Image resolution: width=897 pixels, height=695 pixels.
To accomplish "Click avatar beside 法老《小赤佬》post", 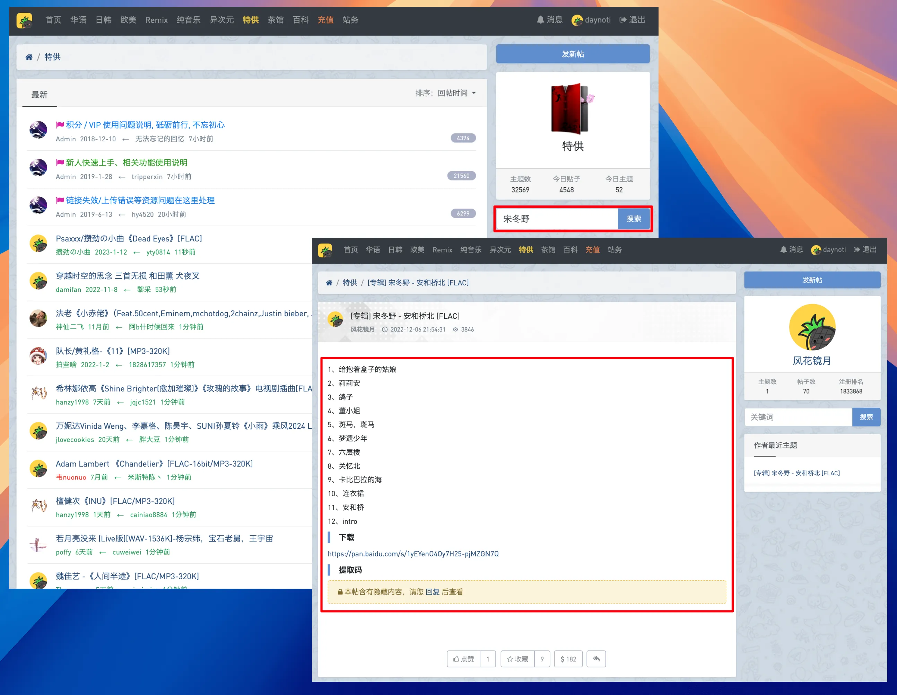I will click(x=38, y=318).
